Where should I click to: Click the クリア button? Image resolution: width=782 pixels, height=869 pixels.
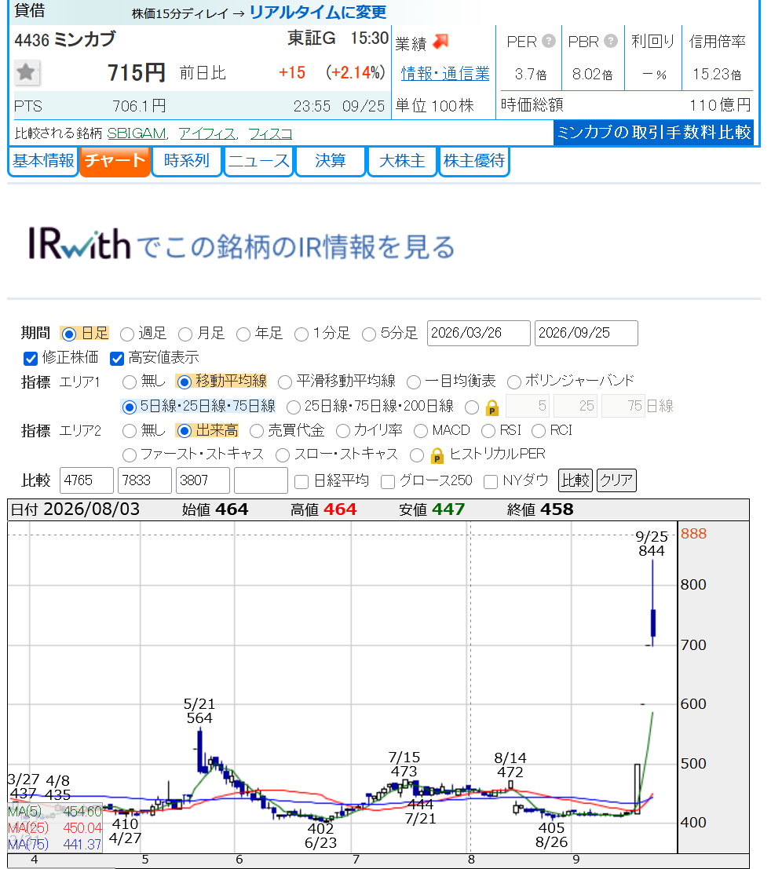click(x=616, y=480)
